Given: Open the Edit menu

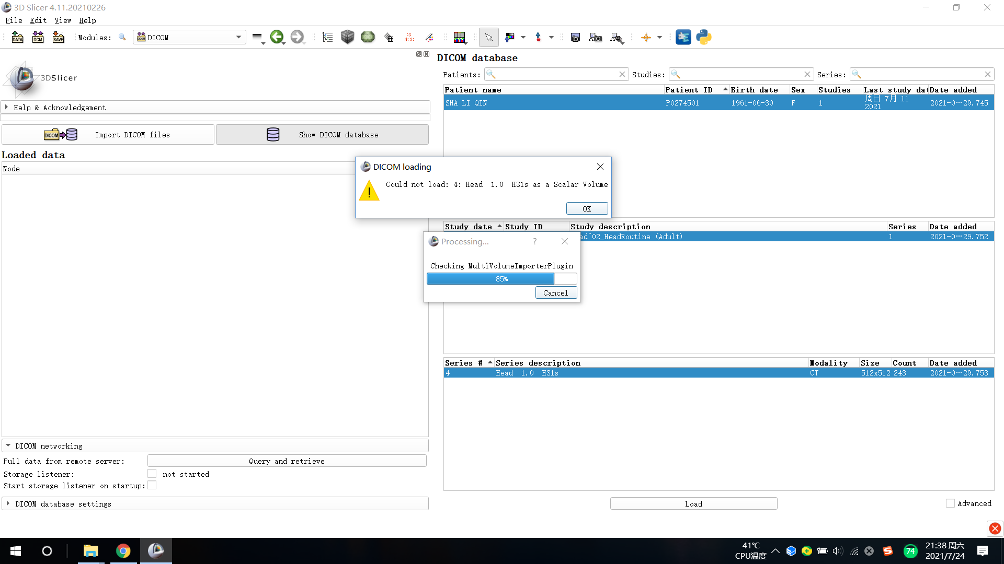Looking at the screenshot, I should point(38,20).
